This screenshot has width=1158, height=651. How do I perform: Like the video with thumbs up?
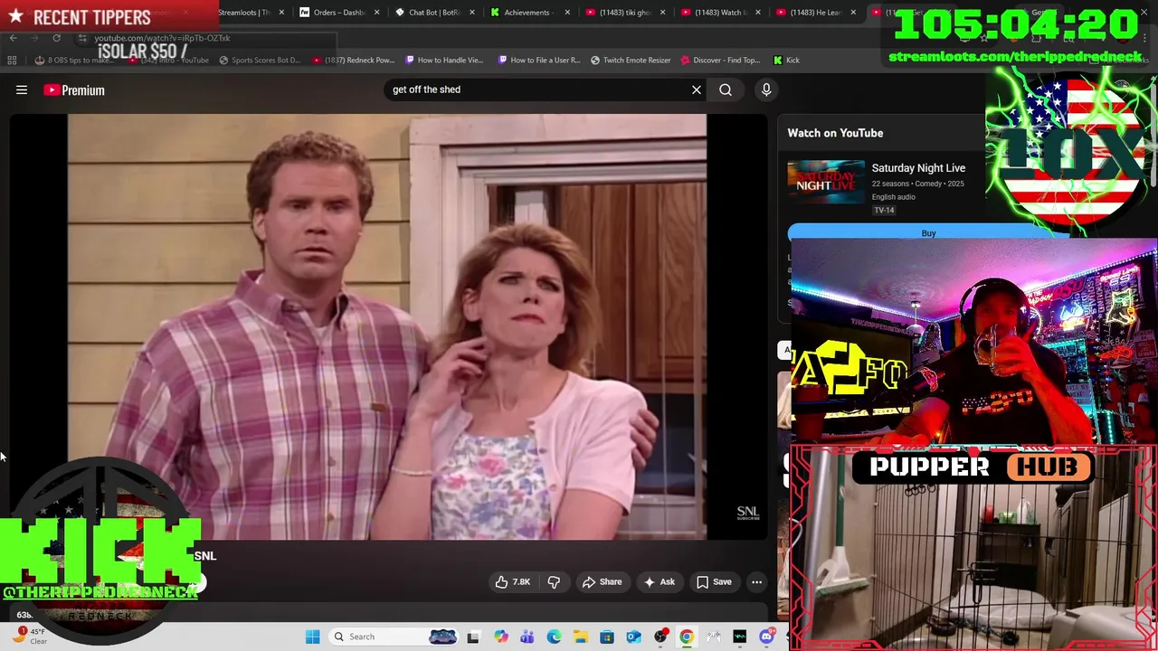[512, 582]
